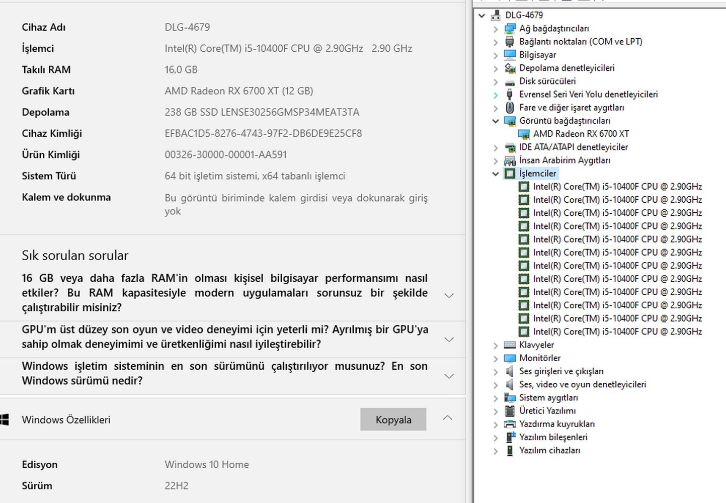Select the DLG-4679 root computer node
726x503 pixels.
[524, 15]
